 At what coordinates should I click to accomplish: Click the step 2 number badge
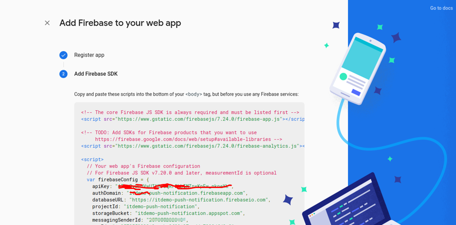[63, 74]
